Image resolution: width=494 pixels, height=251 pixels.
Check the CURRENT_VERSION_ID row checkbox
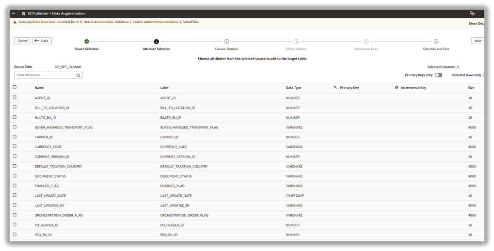click(15, 156)
